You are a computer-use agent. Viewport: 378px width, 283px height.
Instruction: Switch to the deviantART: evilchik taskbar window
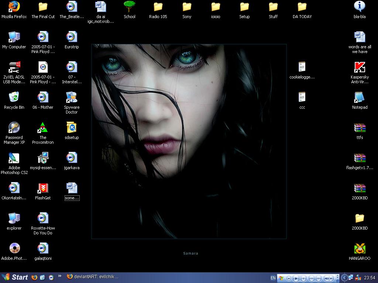point(93,277)
